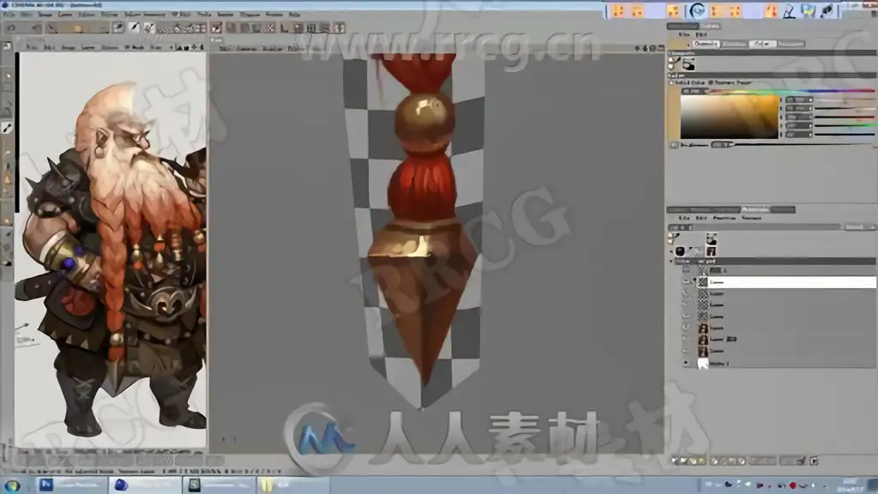Pick a shade in the orange color field
This screenshot has height=494, width=878.
click(x=731, y=117)
